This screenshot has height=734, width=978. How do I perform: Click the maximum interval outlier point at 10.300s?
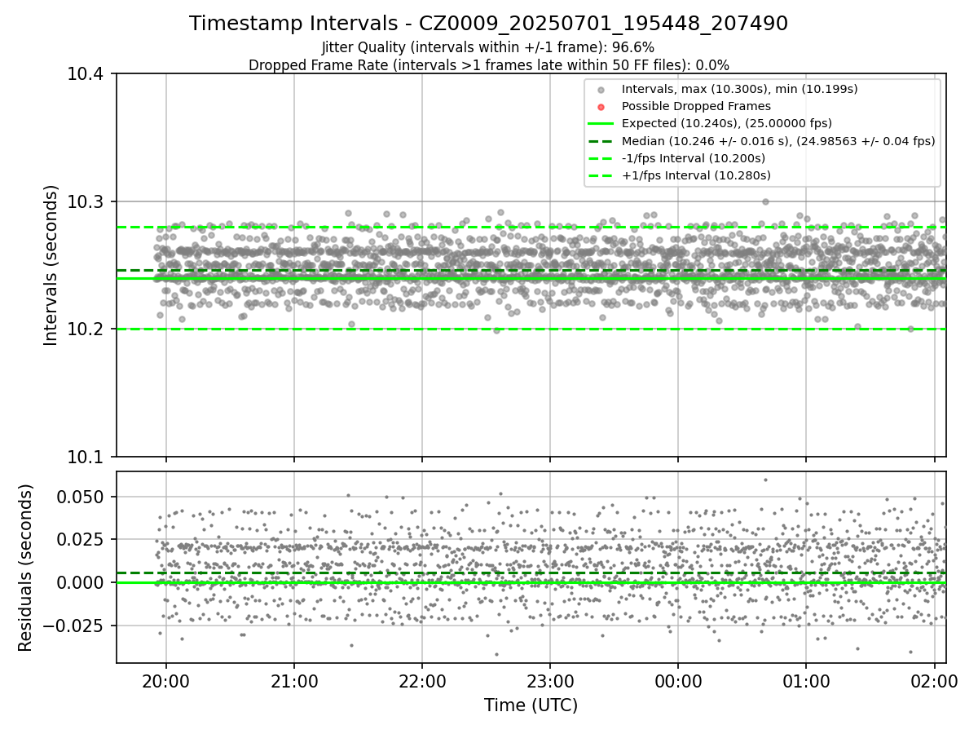[765, 201]
